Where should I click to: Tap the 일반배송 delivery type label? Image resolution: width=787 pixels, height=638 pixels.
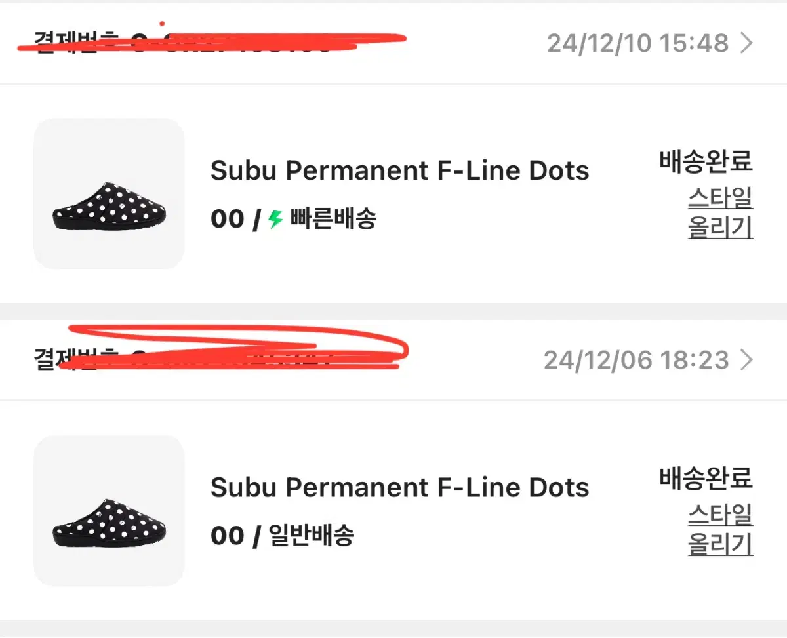pos(312,536)
